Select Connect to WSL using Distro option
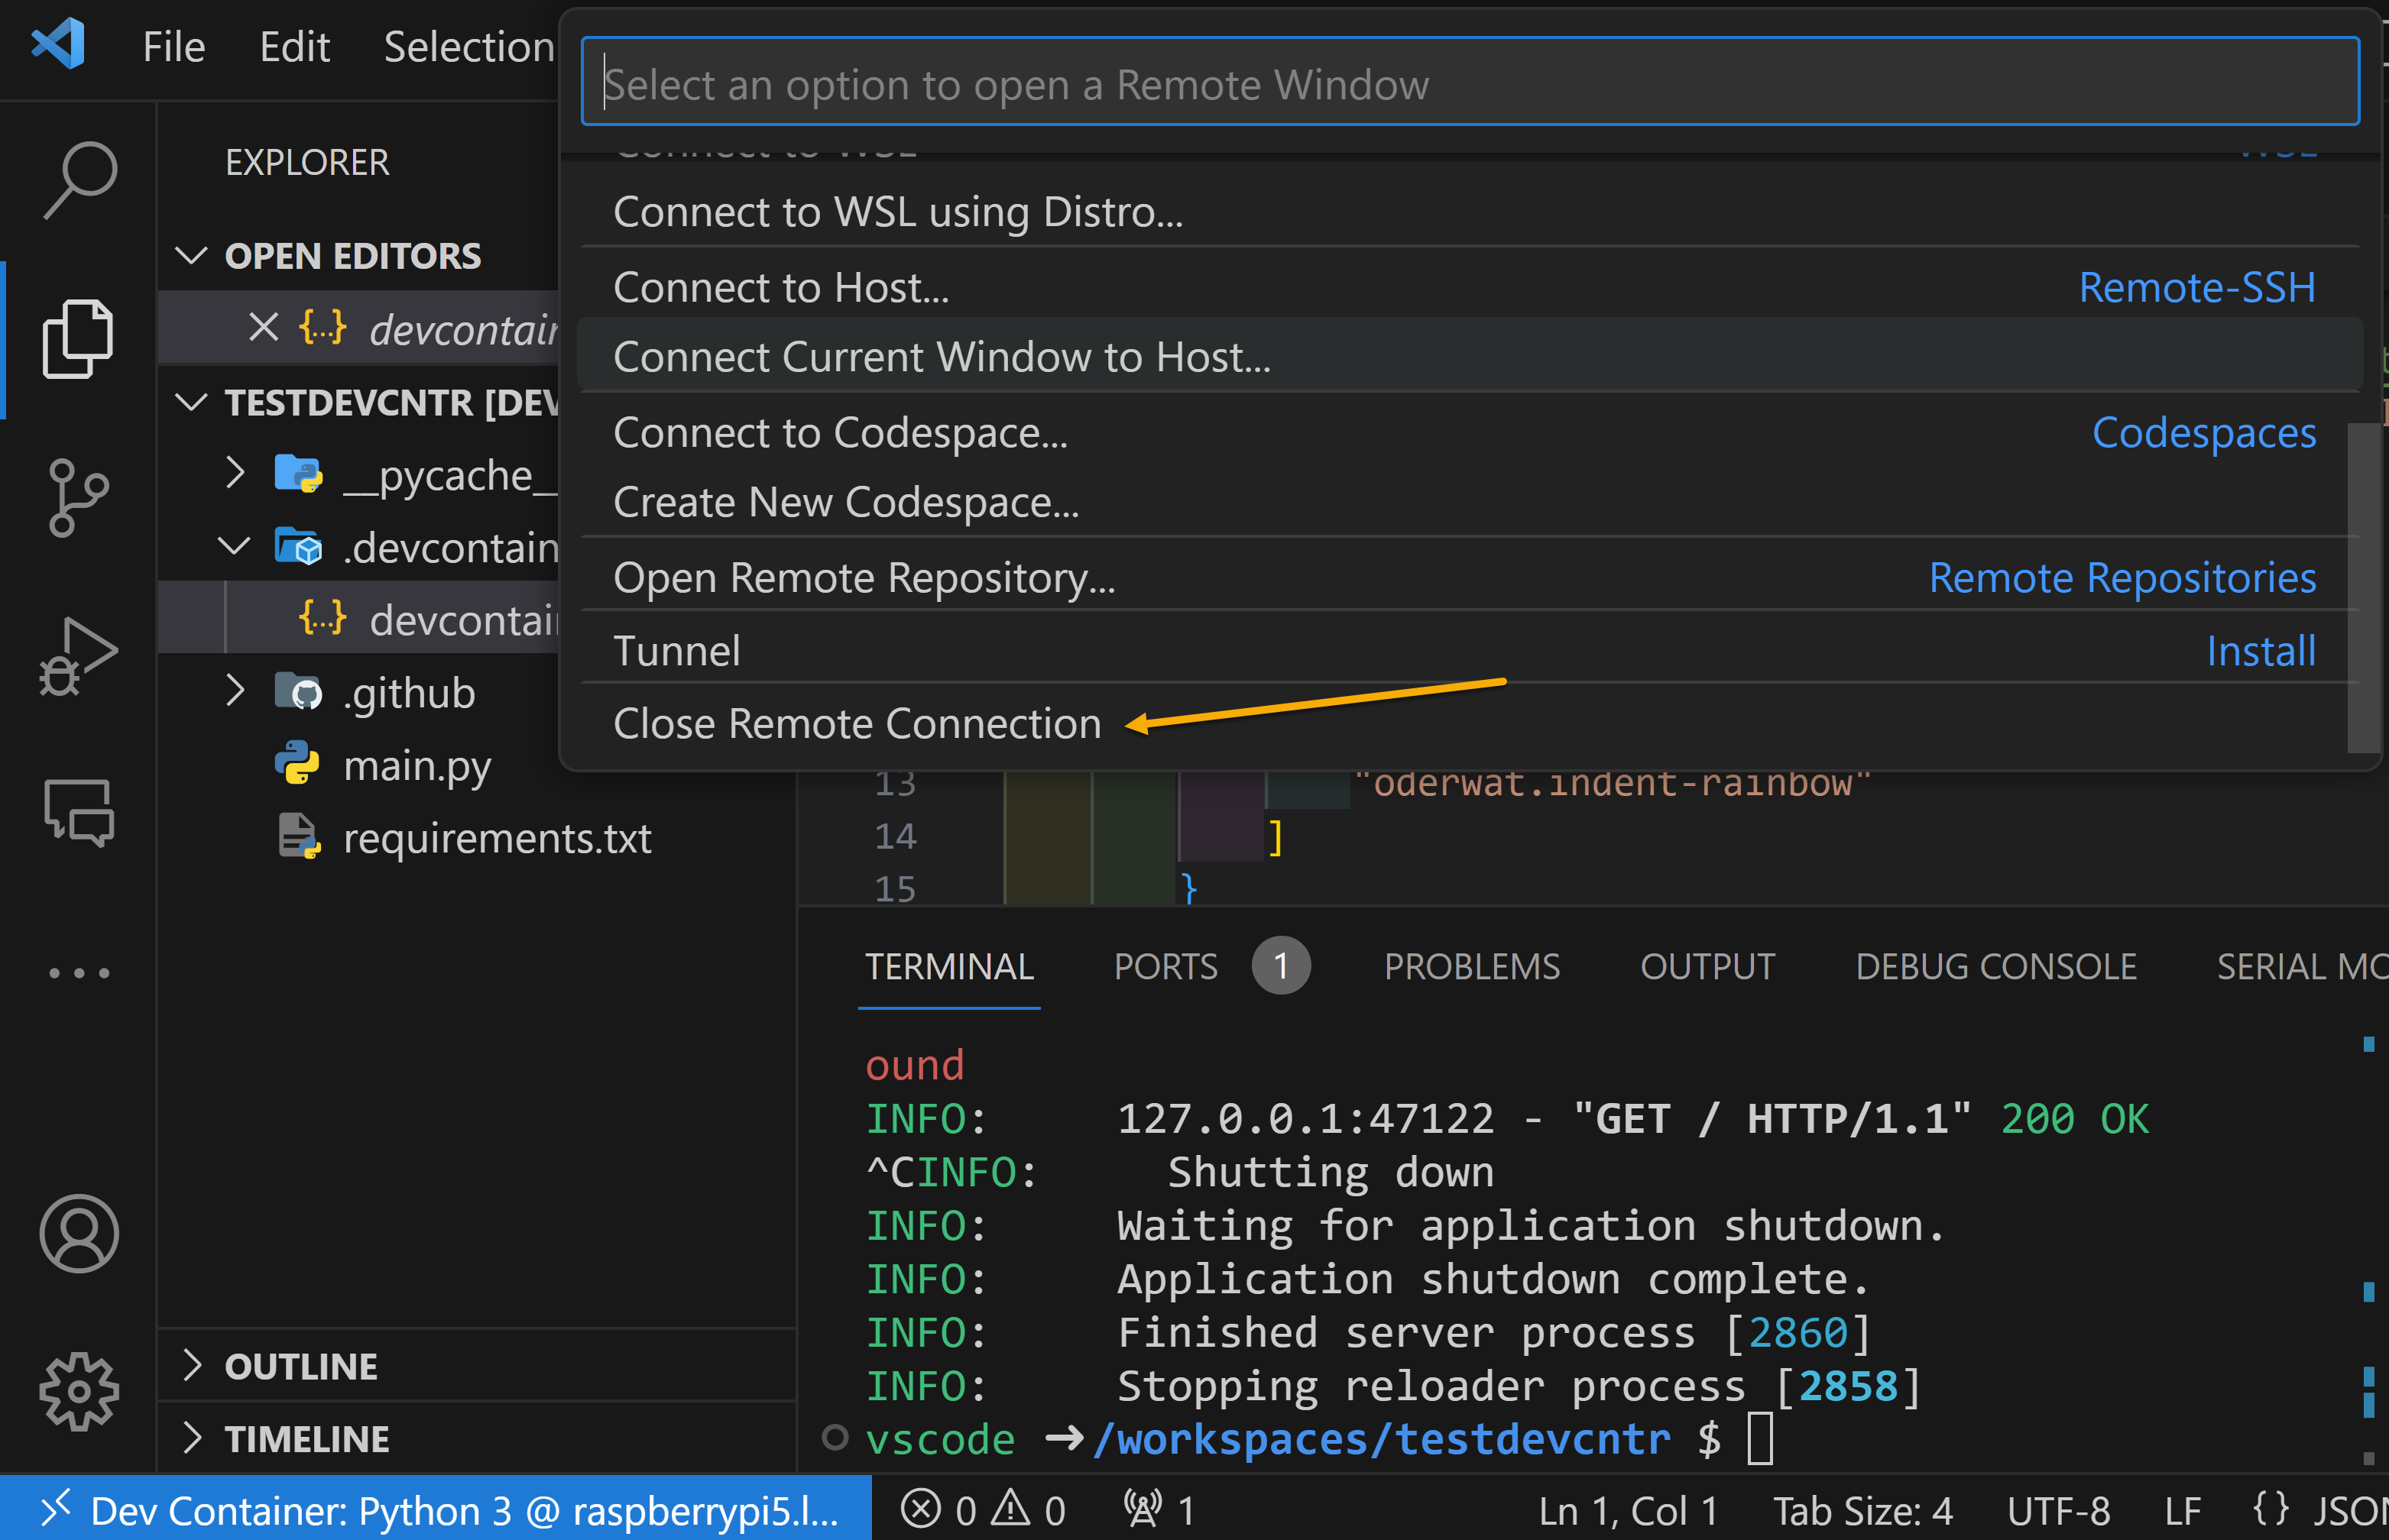This screenshot has width=2389, height=1540. (x=1470, y=212)
